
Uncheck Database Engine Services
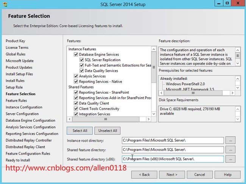point(76,54)
